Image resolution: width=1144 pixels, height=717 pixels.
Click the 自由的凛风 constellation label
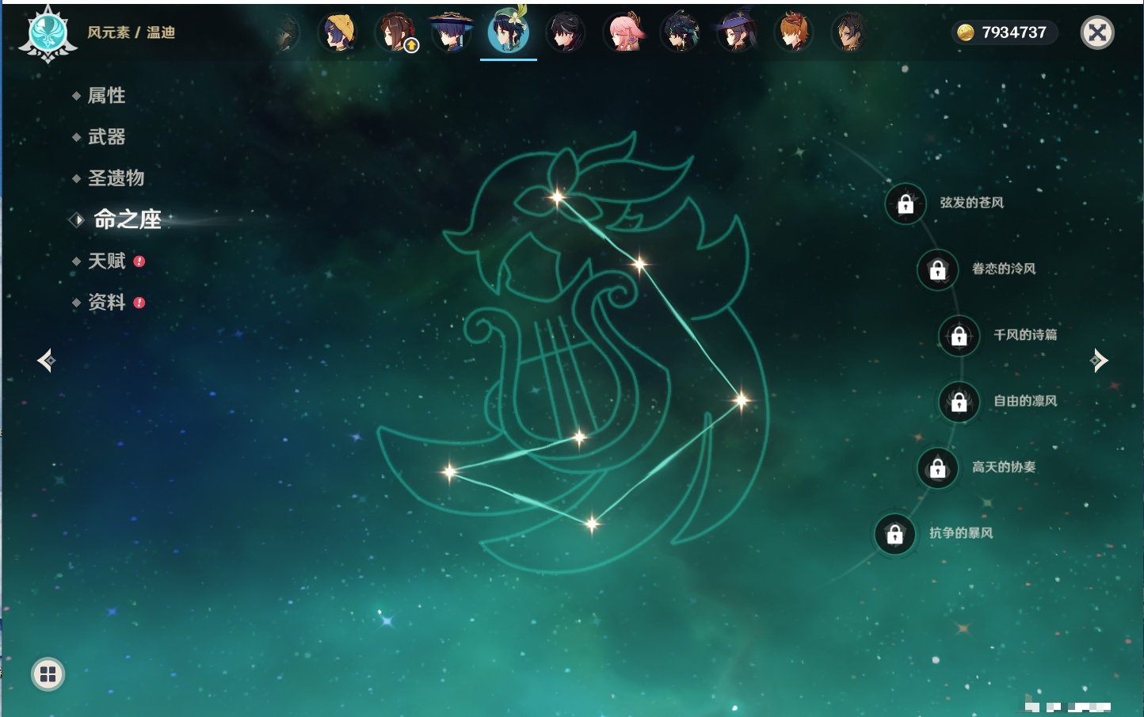pos(1025,401)
